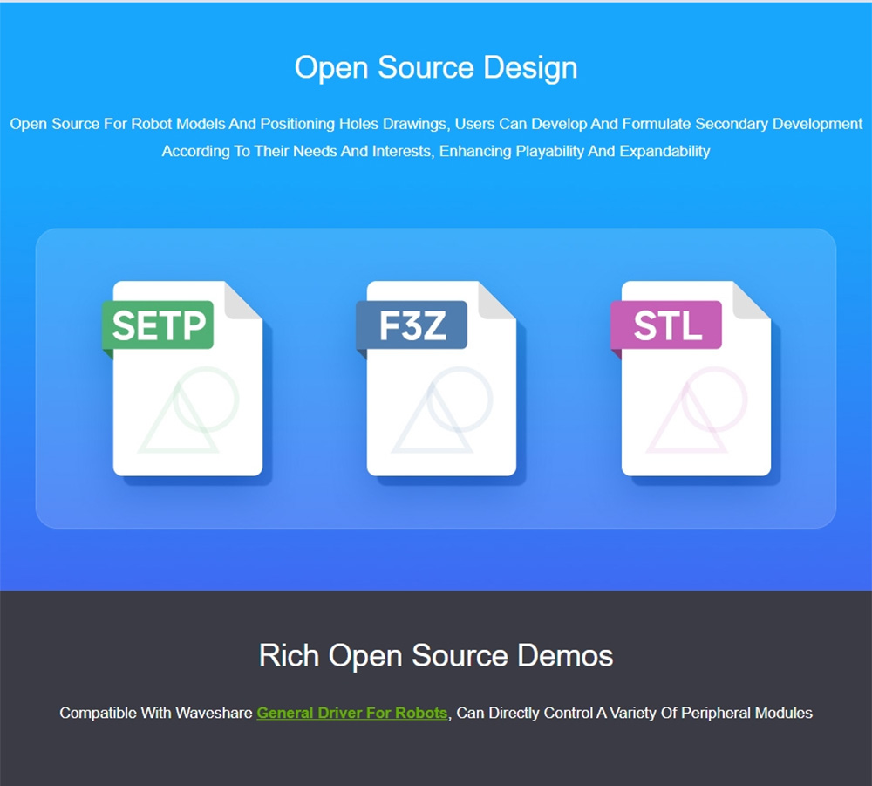This screenshot has width=872, height=786.
Task: Click the folded corner of the F3Z document
Action: tap(499, 299)
